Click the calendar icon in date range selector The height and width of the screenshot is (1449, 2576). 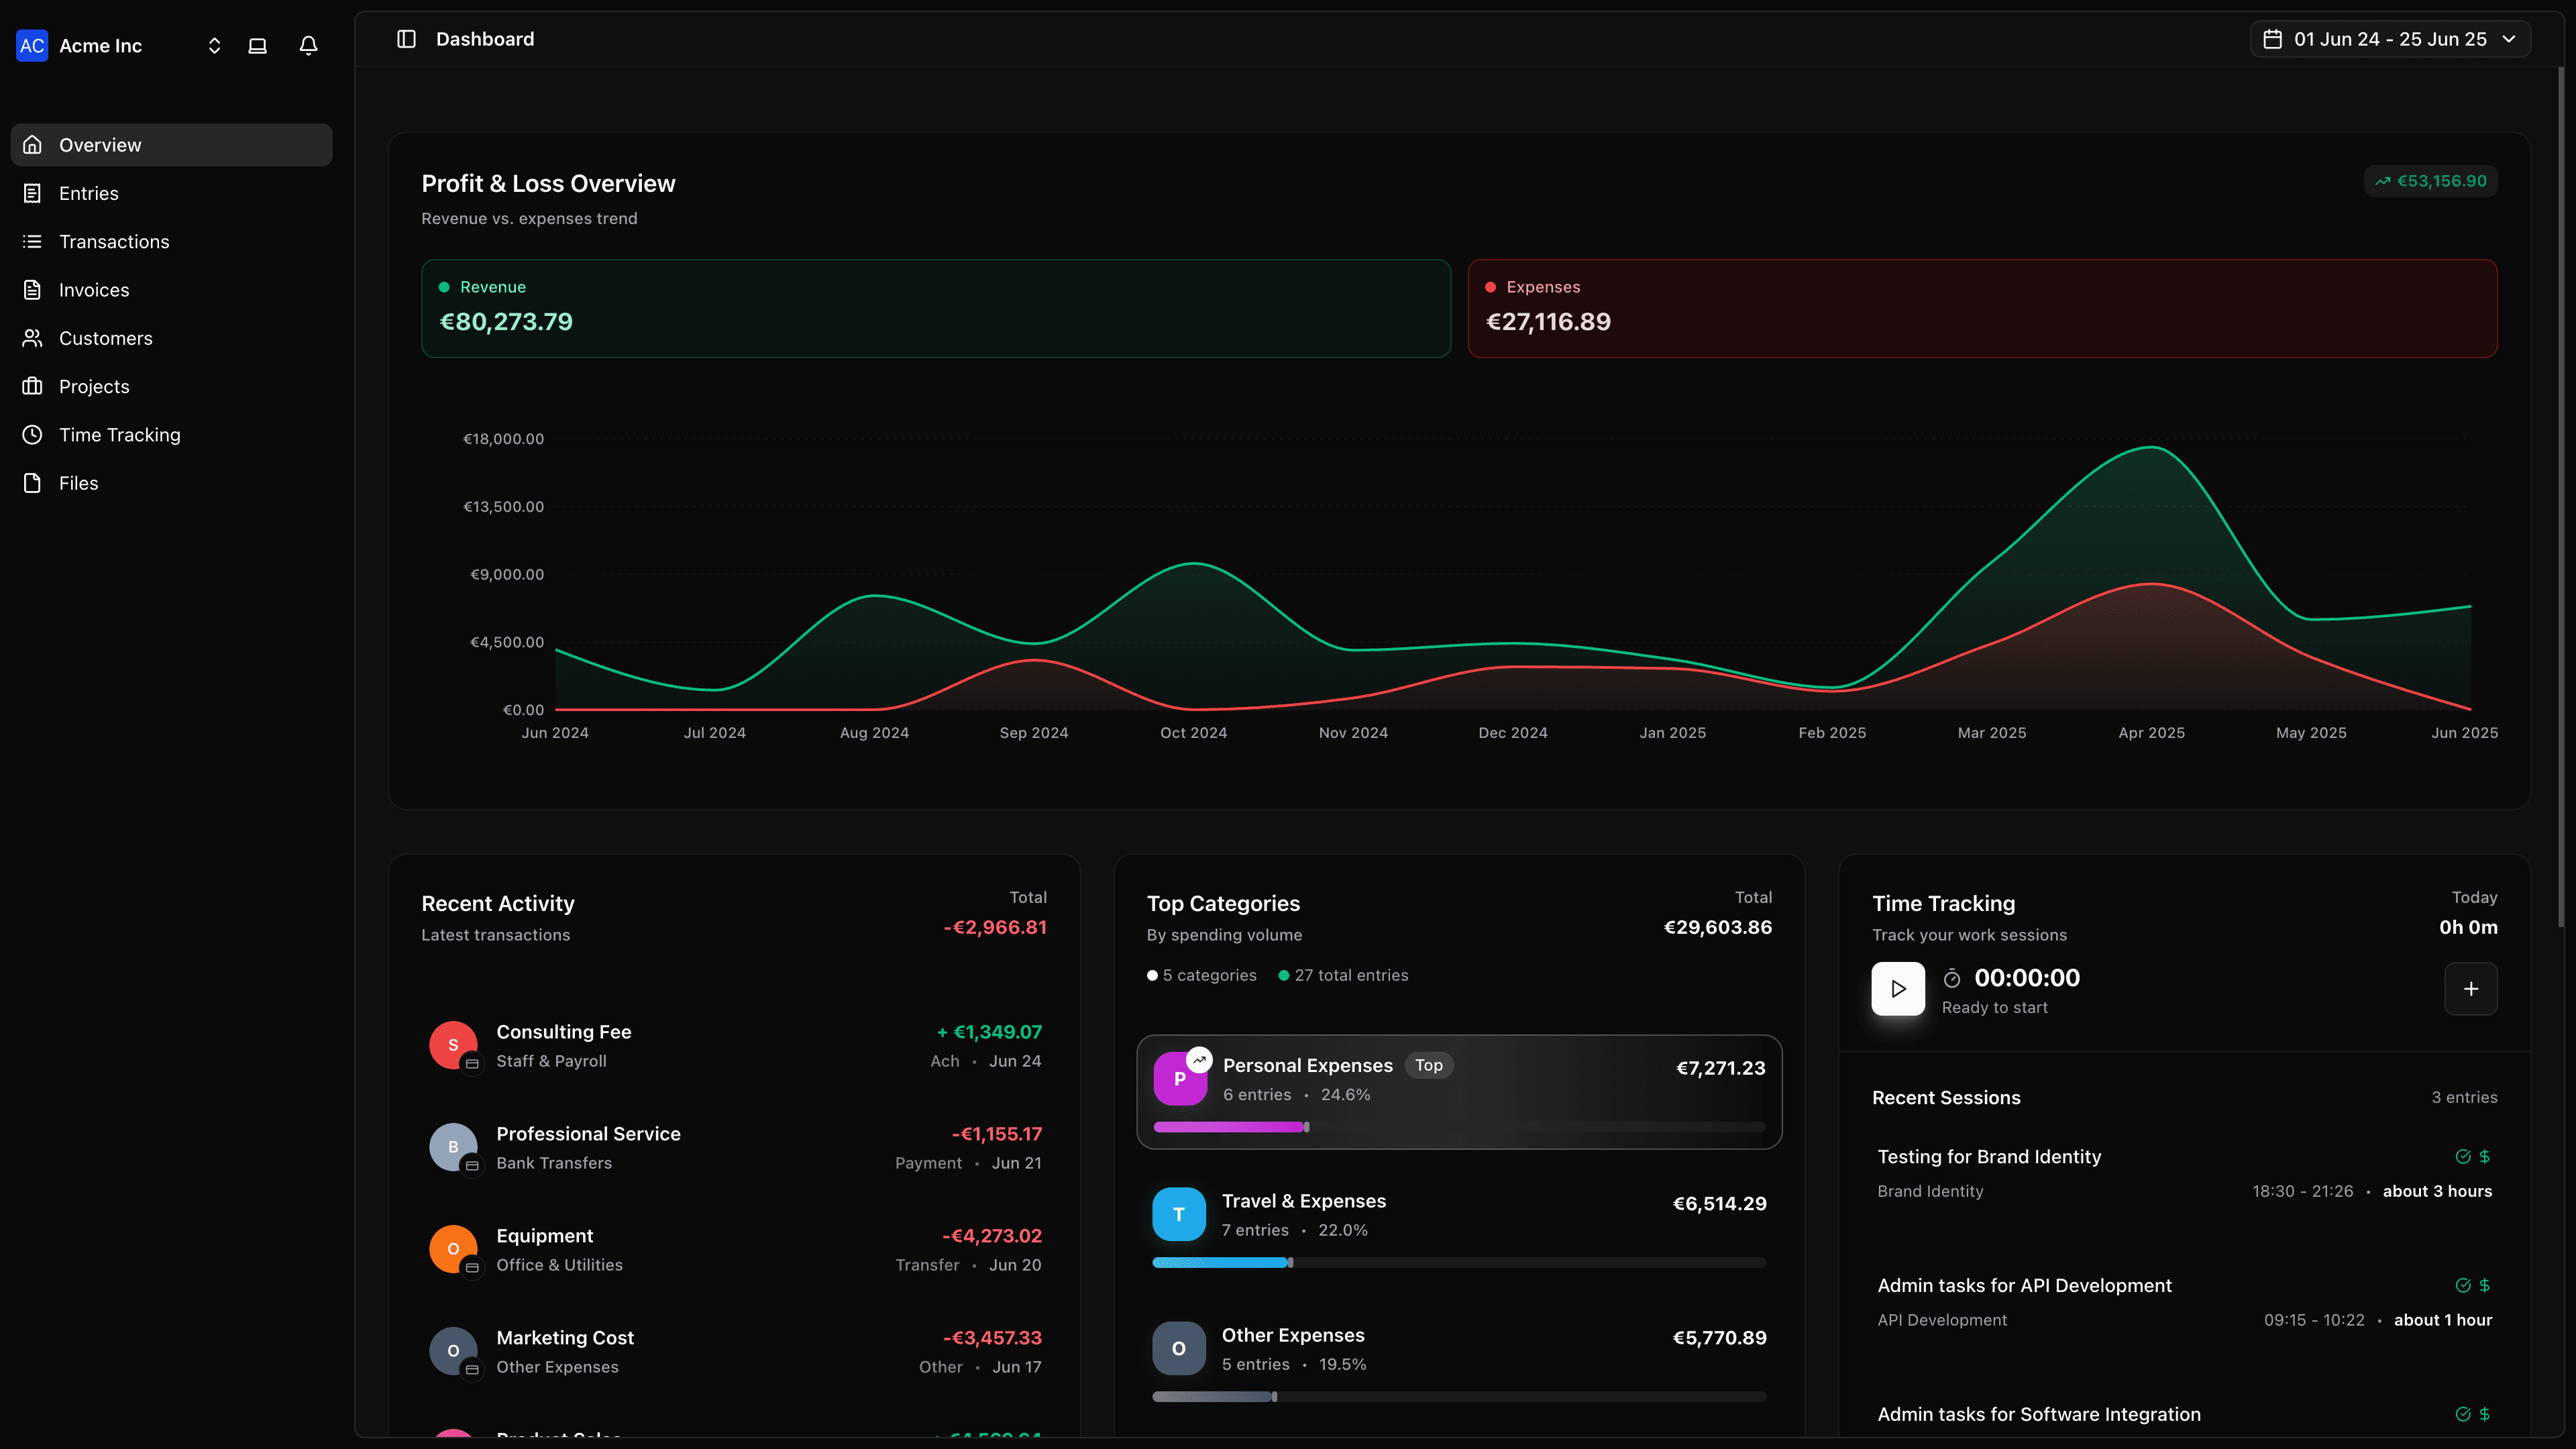[x=2273, y=39]
